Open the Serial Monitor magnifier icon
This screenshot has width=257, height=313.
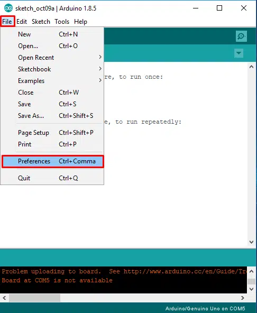point(241,36)
